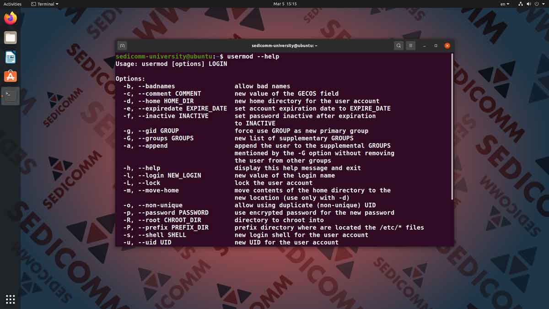Open the Files application
The width and height of the screenshot is (549, 309).
coord(10,38)
